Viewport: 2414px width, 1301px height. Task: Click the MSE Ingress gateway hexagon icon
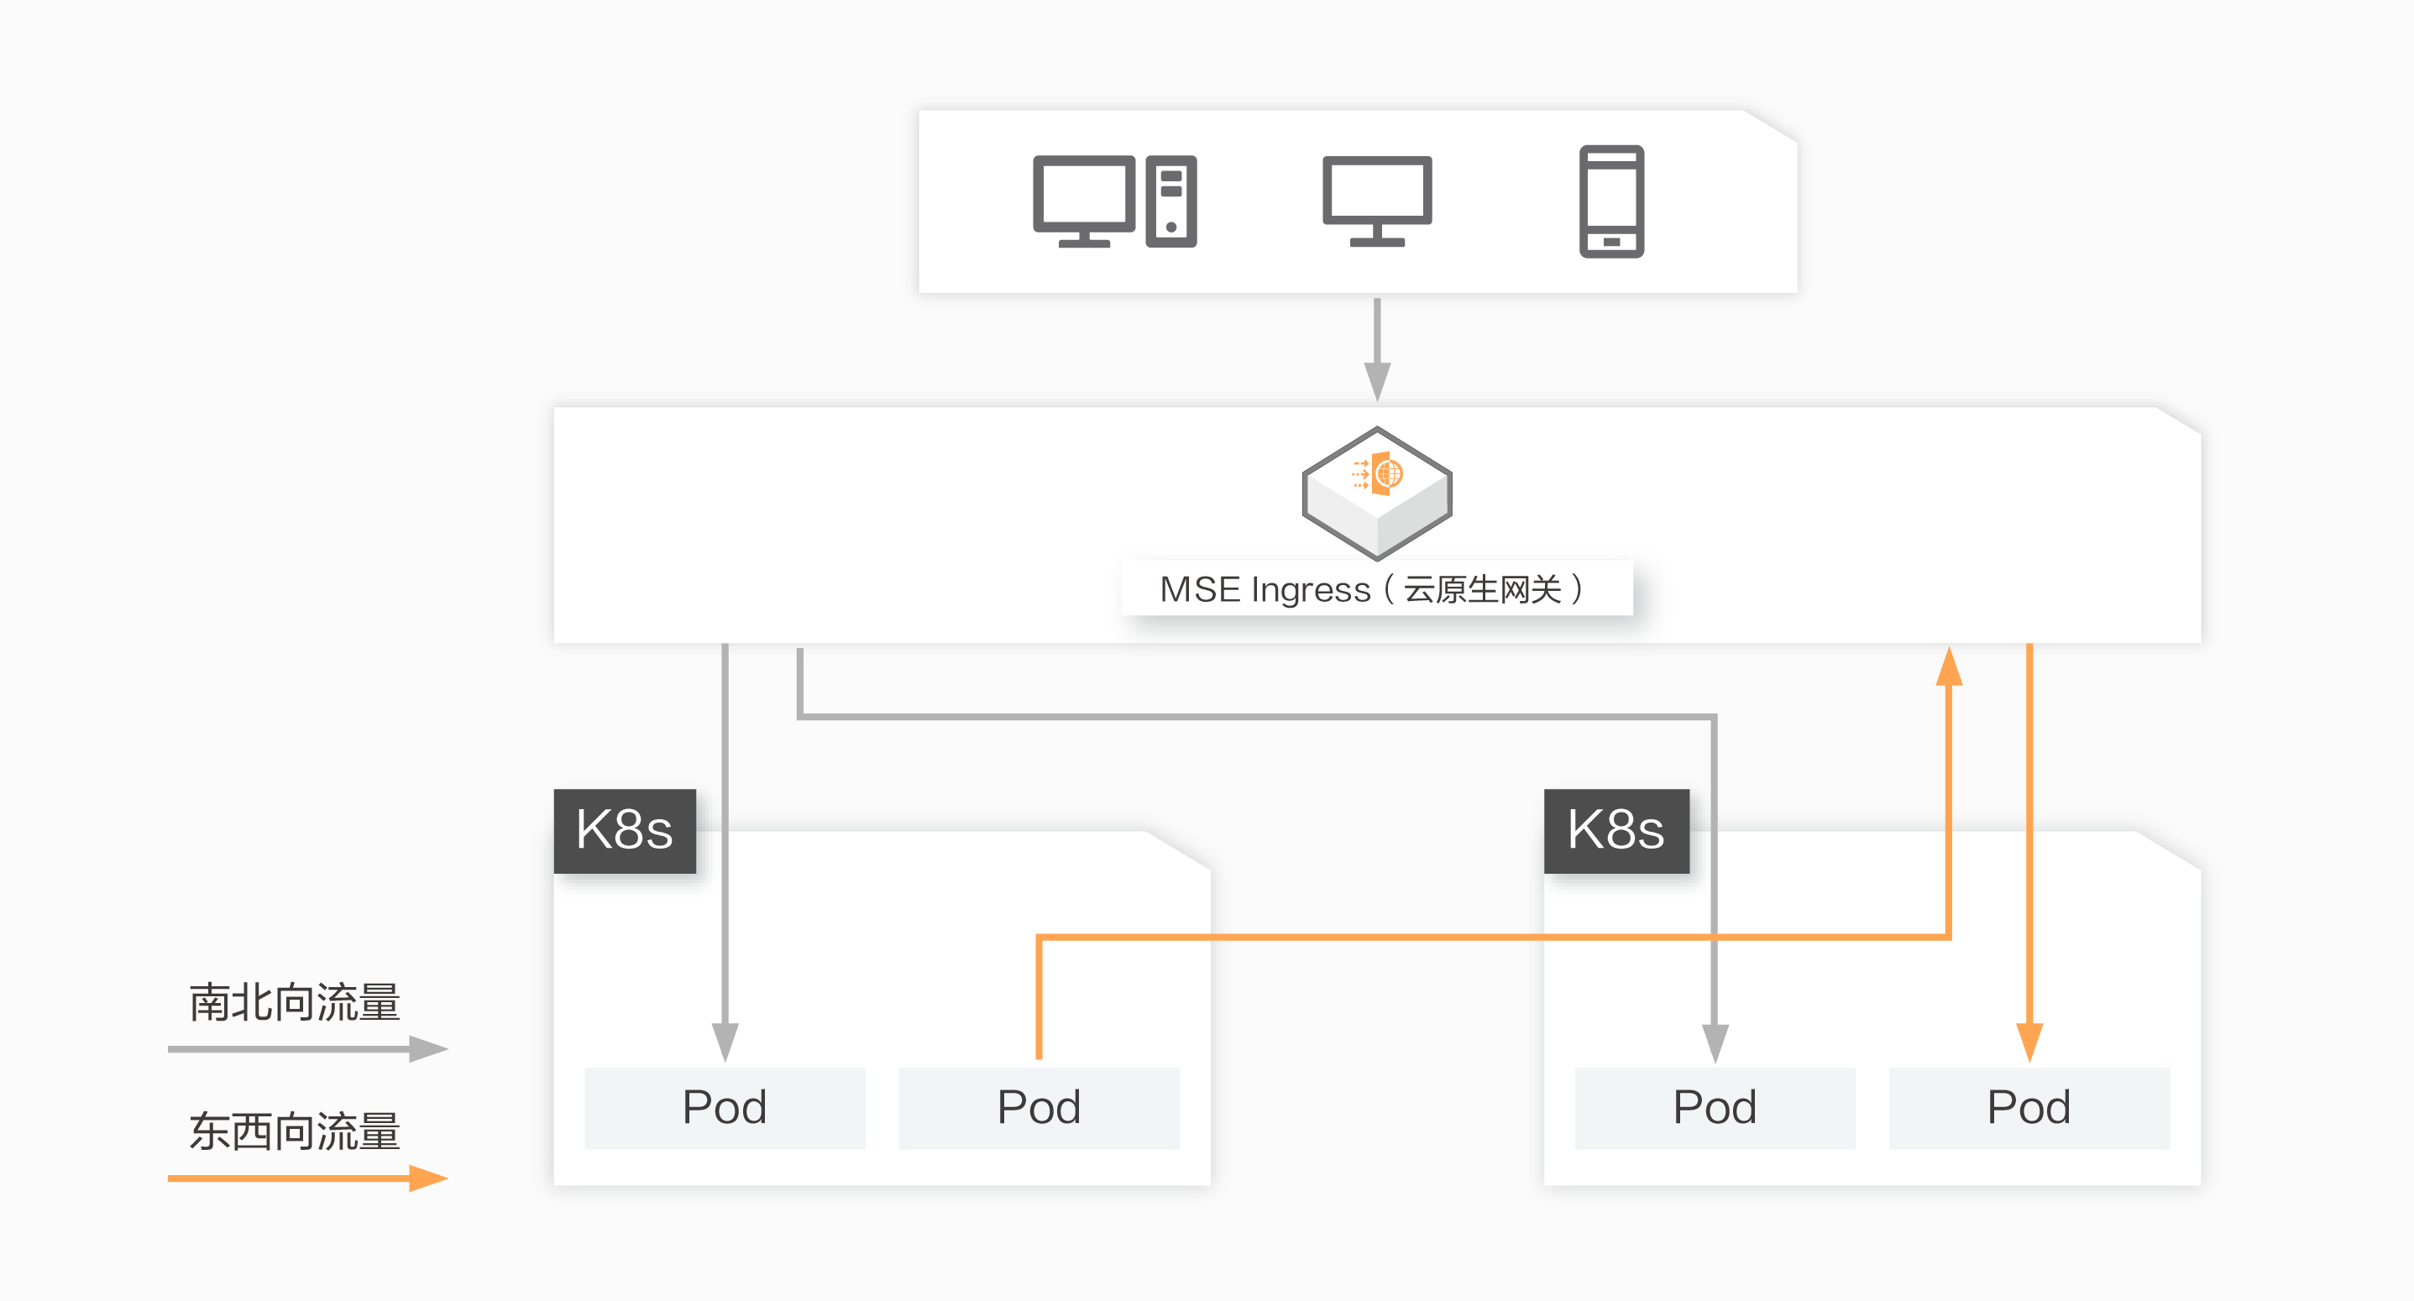(x=1377, y=493)
